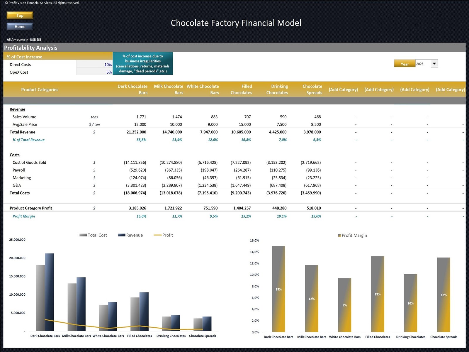The width and height of the screenshot is (469, 352).
Task: Click the teal cost increase note box
Action: 143,64
